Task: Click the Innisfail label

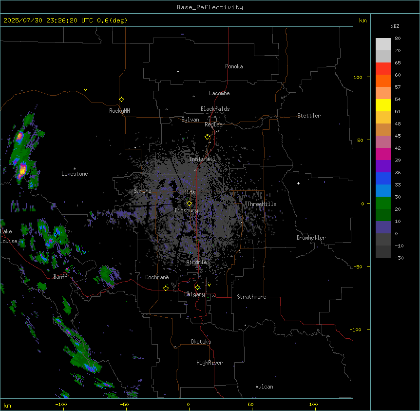Action: 202,159
